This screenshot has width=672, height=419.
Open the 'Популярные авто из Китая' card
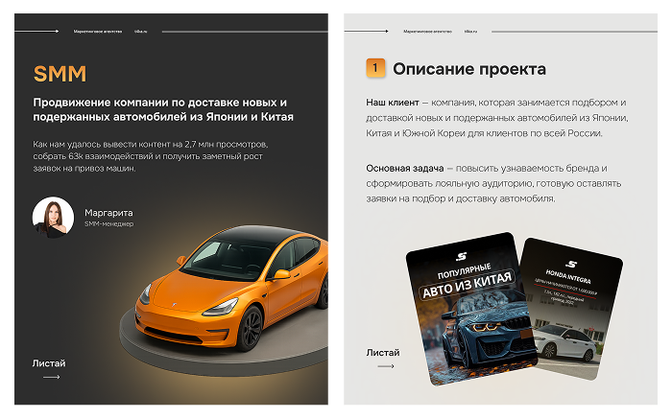coord(470,309)
